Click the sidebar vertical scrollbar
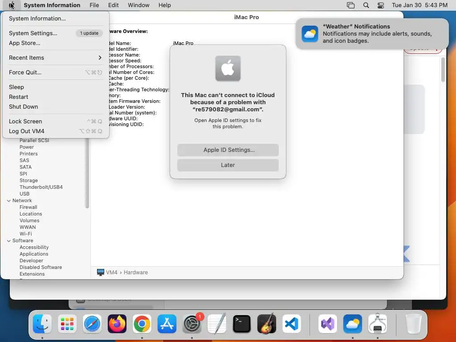The width and height of the screenshot is (456, 342). click(87, 173)
